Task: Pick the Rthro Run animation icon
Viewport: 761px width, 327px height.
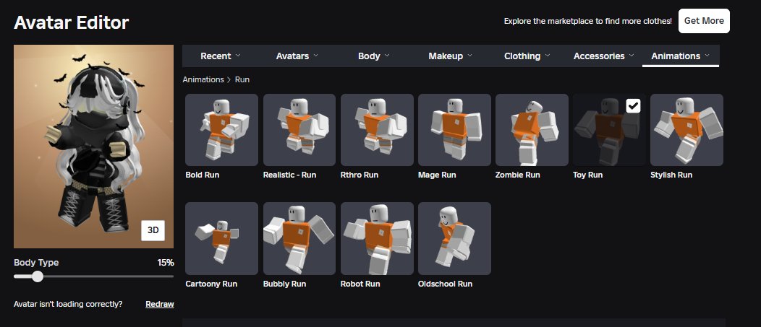Action: coord(377,130)
